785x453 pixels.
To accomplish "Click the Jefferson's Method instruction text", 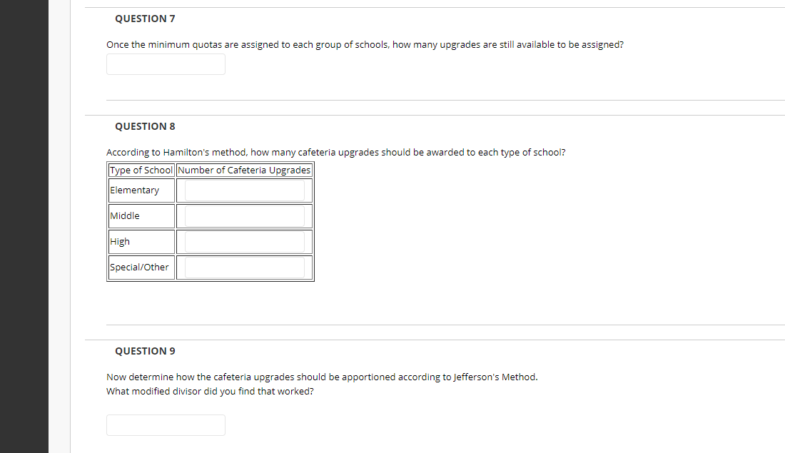I will (322, 377).
